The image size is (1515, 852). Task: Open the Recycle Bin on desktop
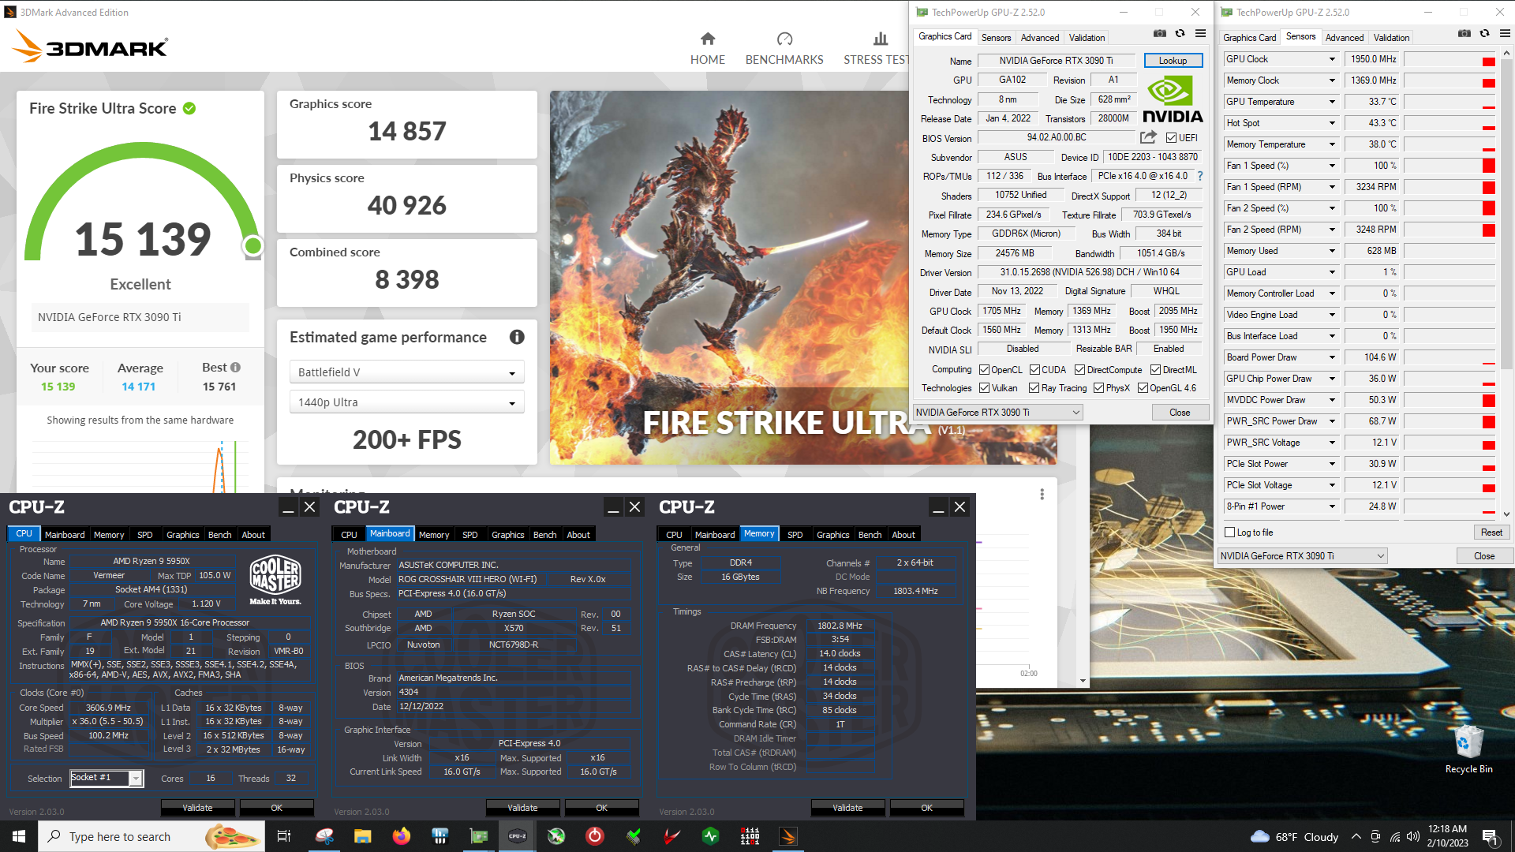tap(1468, 749)
